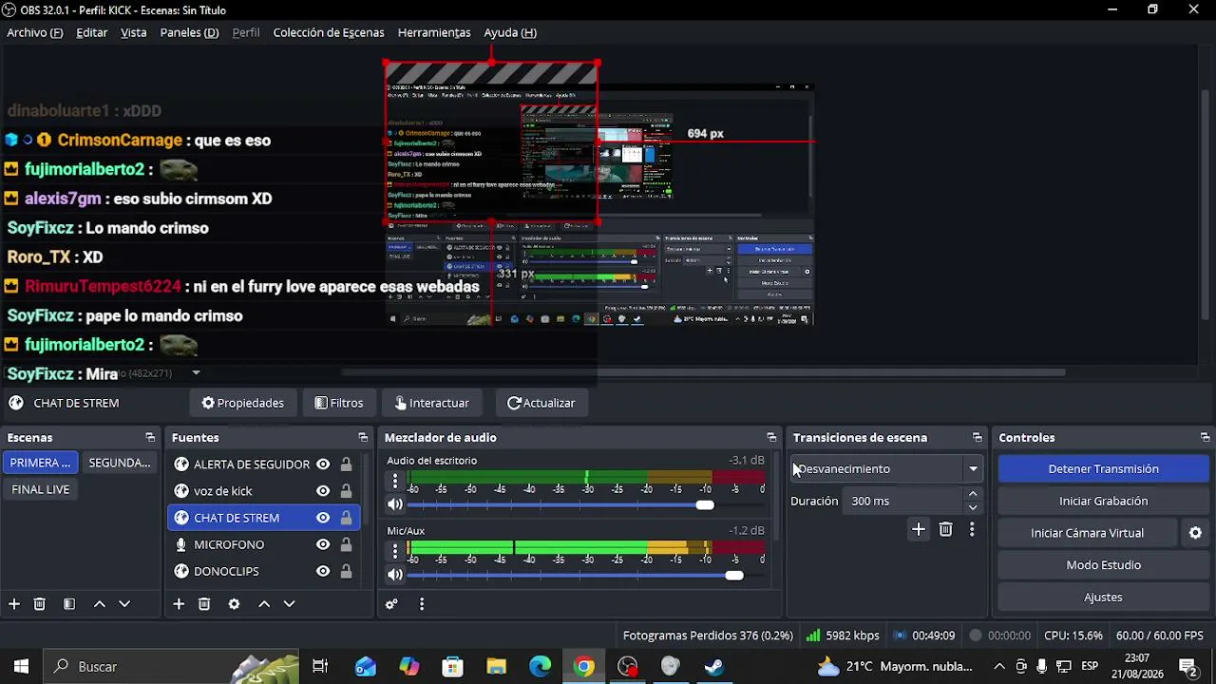Open the Colección de Escenas menu
This screenshot has height=684, width=1216.
click(x=329, y=32)
